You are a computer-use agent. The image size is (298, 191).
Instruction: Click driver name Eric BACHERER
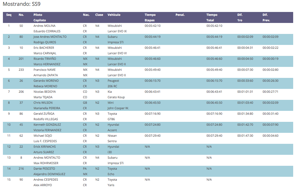coord(44,48)
